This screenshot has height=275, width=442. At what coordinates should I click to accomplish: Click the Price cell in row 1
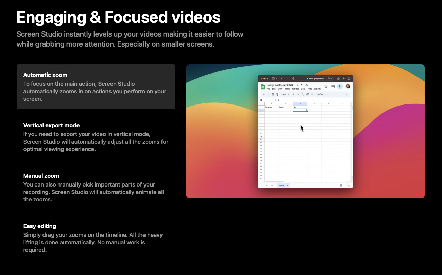[286, 107]
